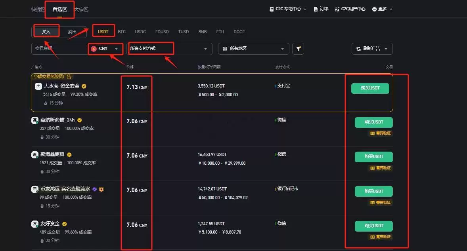The image size is (467, 251).
Task: Open the CNY fiat currency dropdown
Action: [x=105, y=48]
